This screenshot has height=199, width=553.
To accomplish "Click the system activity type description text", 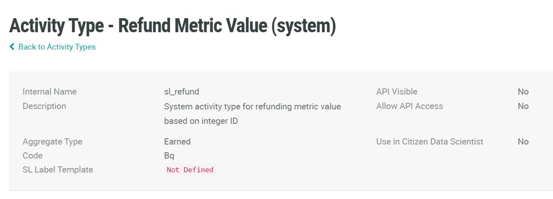I will click(252, 107).
